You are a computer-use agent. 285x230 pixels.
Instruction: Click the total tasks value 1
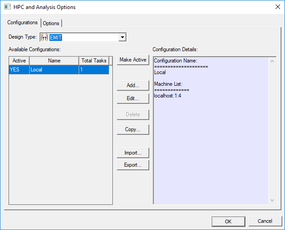[94, 70]
